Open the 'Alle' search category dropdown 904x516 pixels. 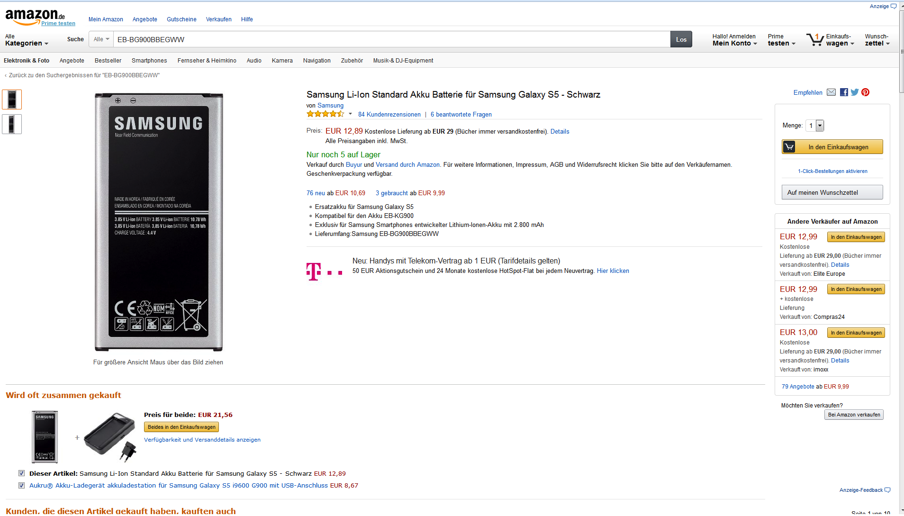(x=101, y=39)
